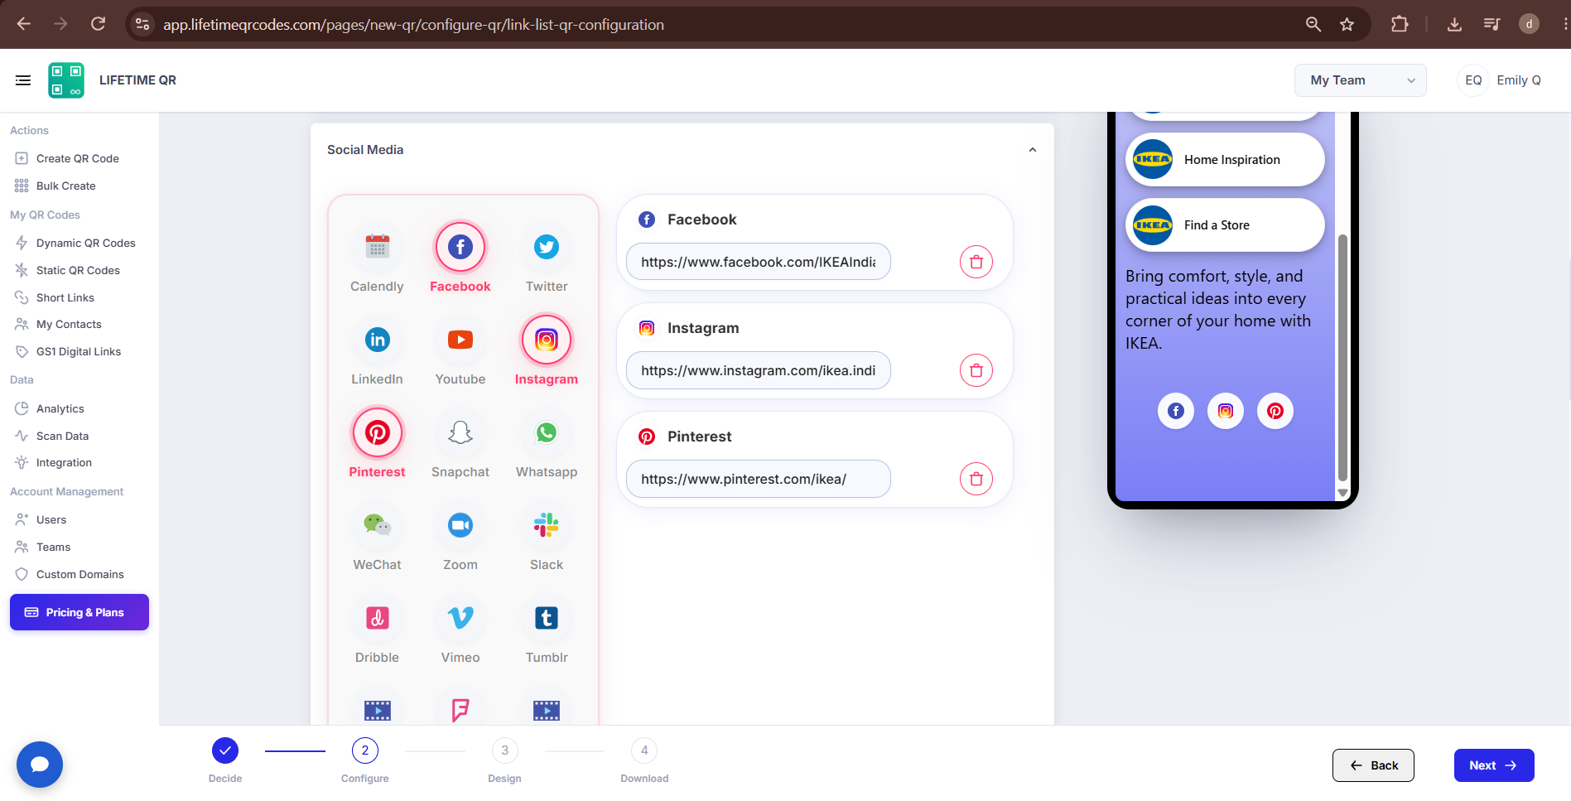Jump to the Download step 4
The image size is (1571, 801).
(644, 750)
